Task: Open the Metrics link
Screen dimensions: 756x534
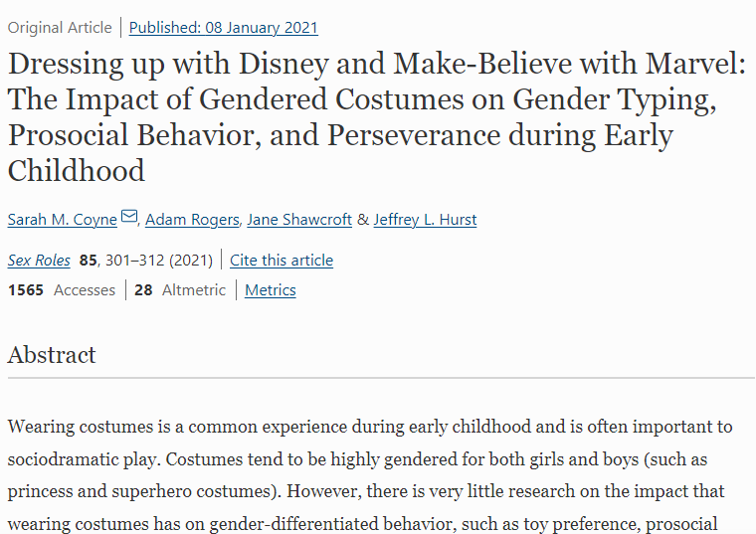Action: coord(271,290)
